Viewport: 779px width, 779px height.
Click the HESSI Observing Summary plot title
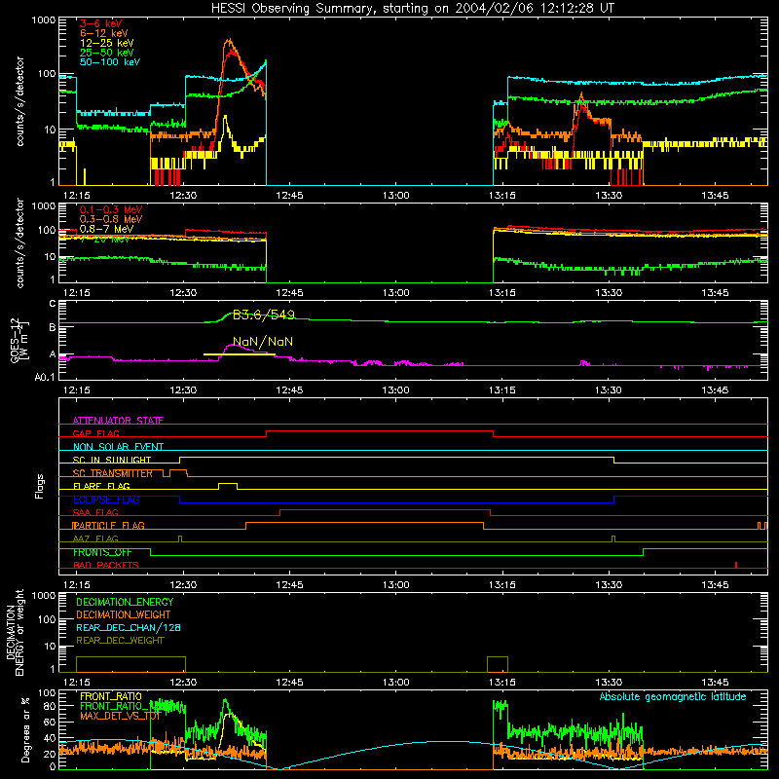(412, 8)
